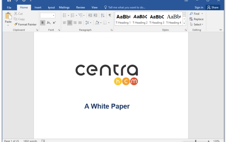
Task: Click the Replace icon
Action: [191, 19]
